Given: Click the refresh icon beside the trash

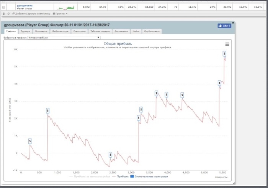Looking at the screenshot, I should coord(8,13).
